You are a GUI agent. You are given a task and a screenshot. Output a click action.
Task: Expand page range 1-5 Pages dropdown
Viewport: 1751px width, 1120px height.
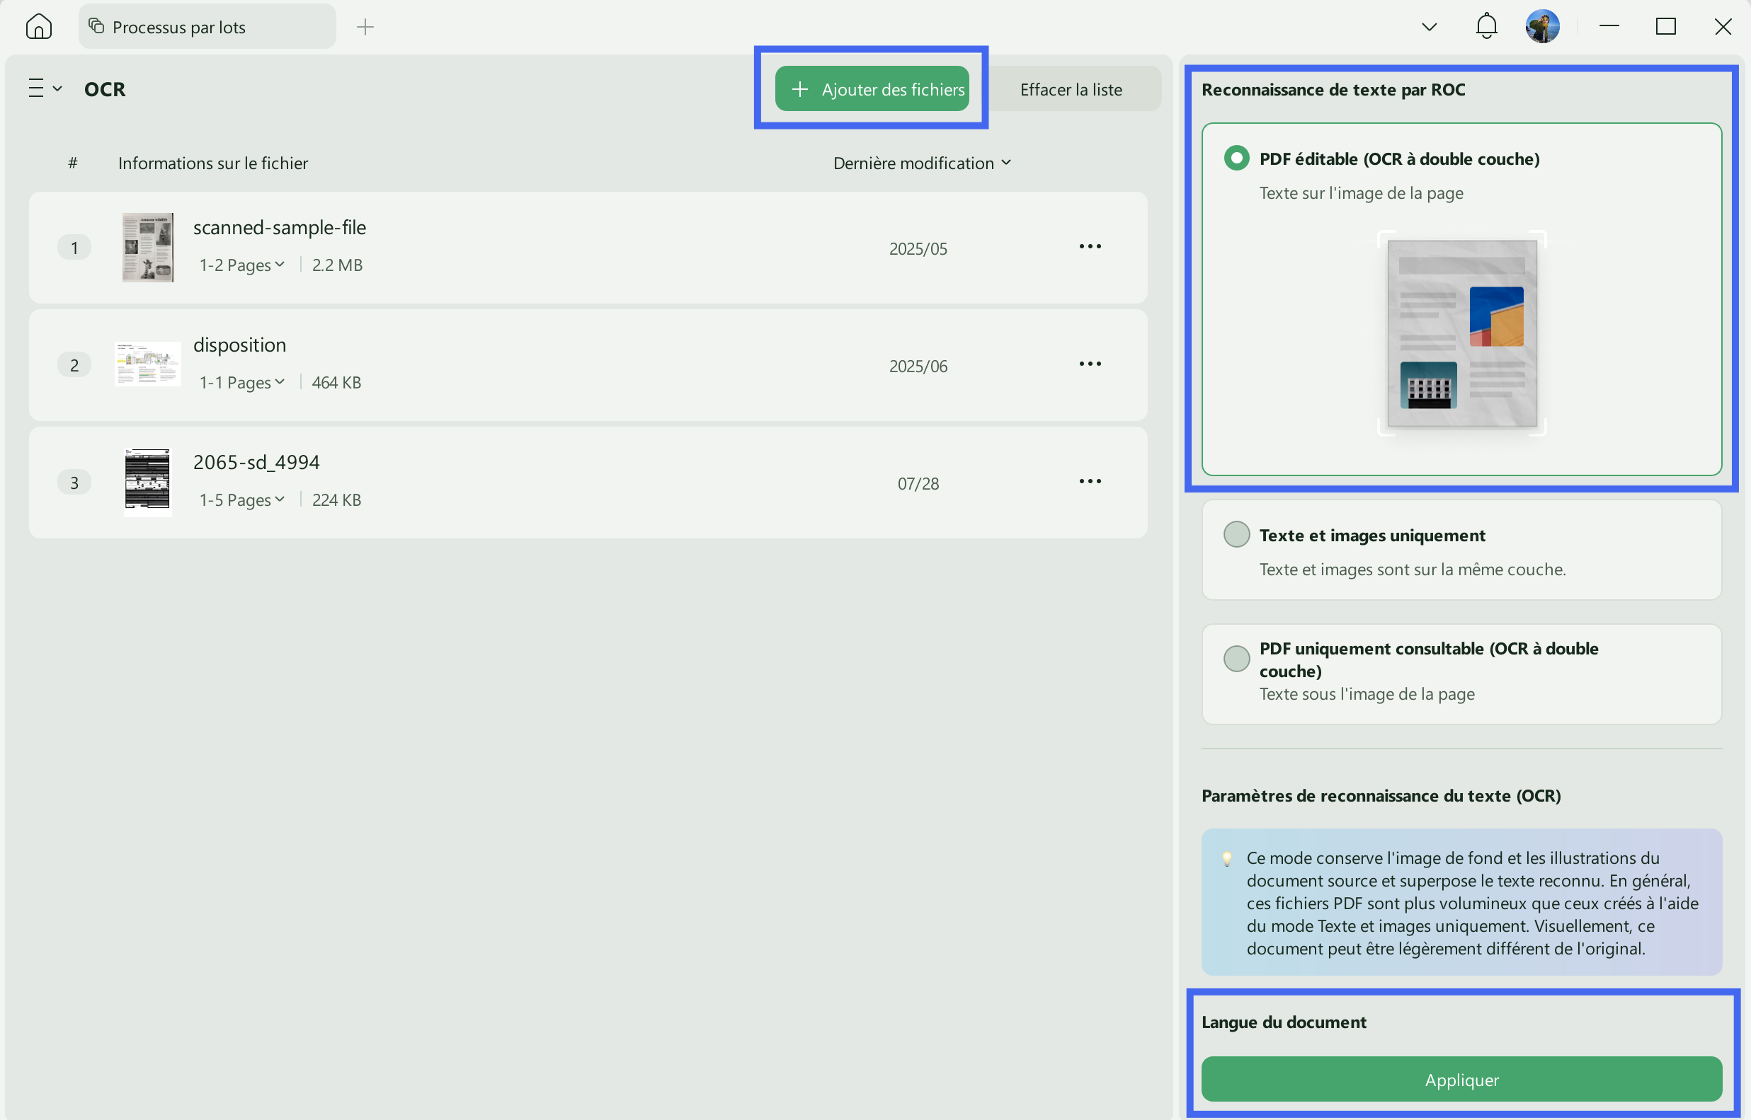(x=241, y=500)
